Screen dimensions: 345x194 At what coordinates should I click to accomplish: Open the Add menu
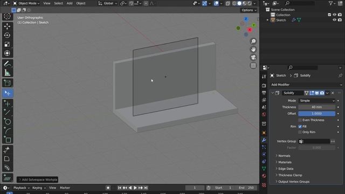pos(70,3)
